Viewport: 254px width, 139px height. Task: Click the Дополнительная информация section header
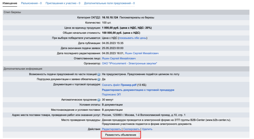(23, 69)
